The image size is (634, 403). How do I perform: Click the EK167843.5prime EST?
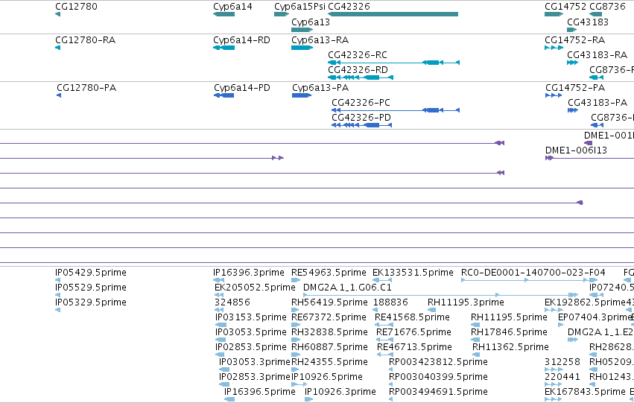(x=553, y=399)
